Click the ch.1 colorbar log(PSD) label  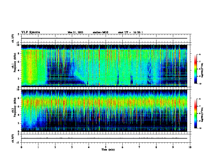202,70
